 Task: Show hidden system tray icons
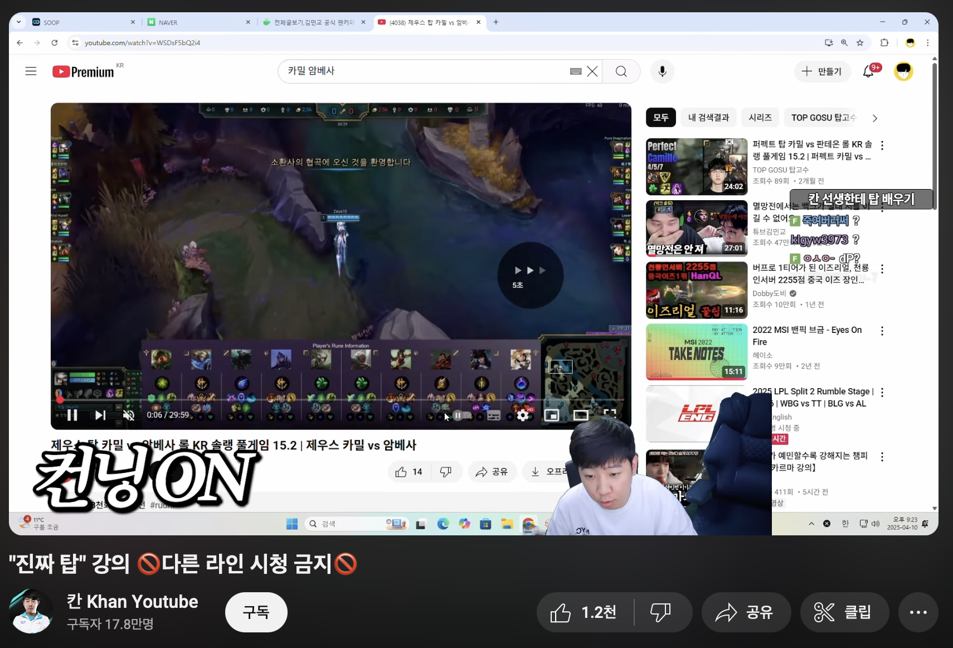811,524
